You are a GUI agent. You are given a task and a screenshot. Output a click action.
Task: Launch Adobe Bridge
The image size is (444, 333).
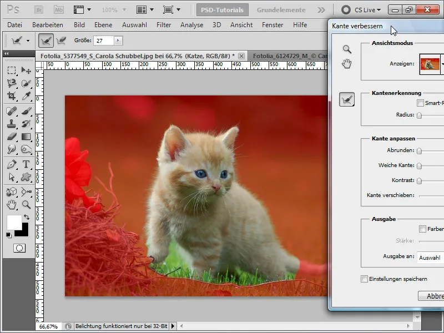[x=39, y=10]
